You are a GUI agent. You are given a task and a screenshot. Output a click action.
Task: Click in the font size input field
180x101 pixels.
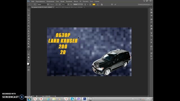click(x=65, y=4)
